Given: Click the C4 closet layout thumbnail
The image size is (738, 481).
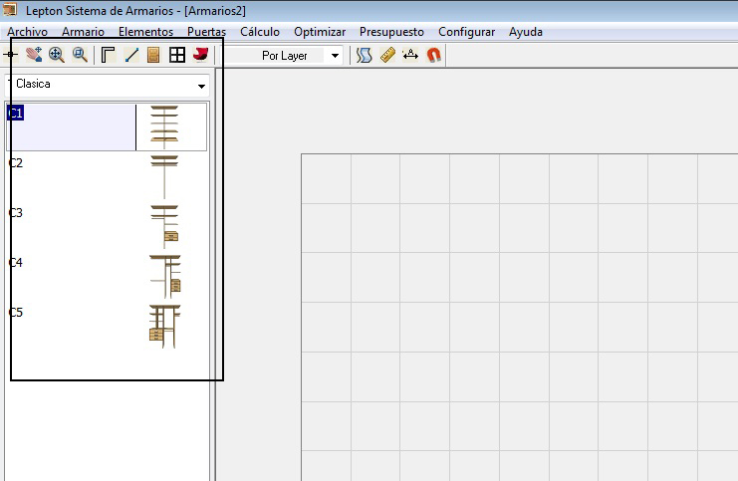Looking at the screenshot, I should 165,277.
